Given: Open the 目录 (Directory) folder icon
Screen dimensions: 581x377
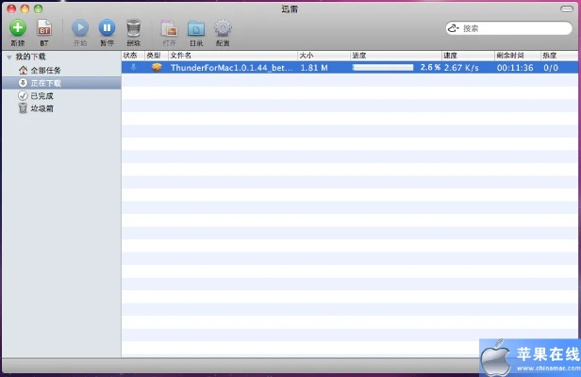Looking at the screenshot, I should pyautogui.click(x=195, y=29).
